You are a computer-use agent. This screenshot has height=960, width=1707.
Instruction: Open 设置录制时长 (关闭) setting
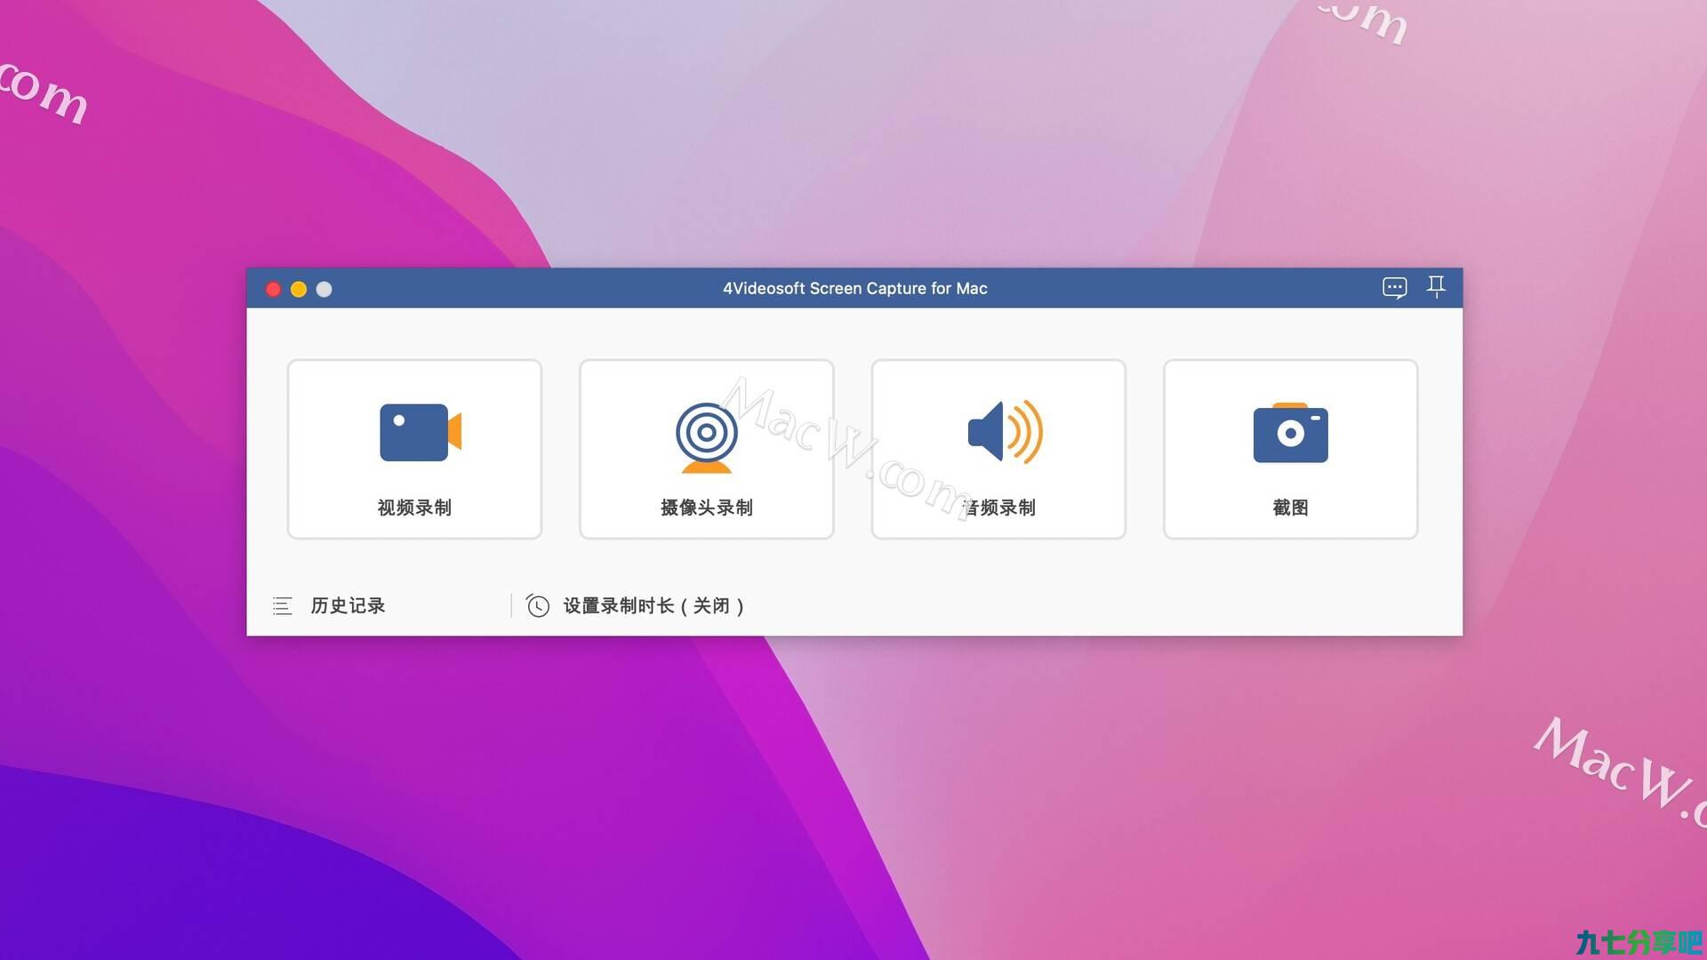click(653, 606)
